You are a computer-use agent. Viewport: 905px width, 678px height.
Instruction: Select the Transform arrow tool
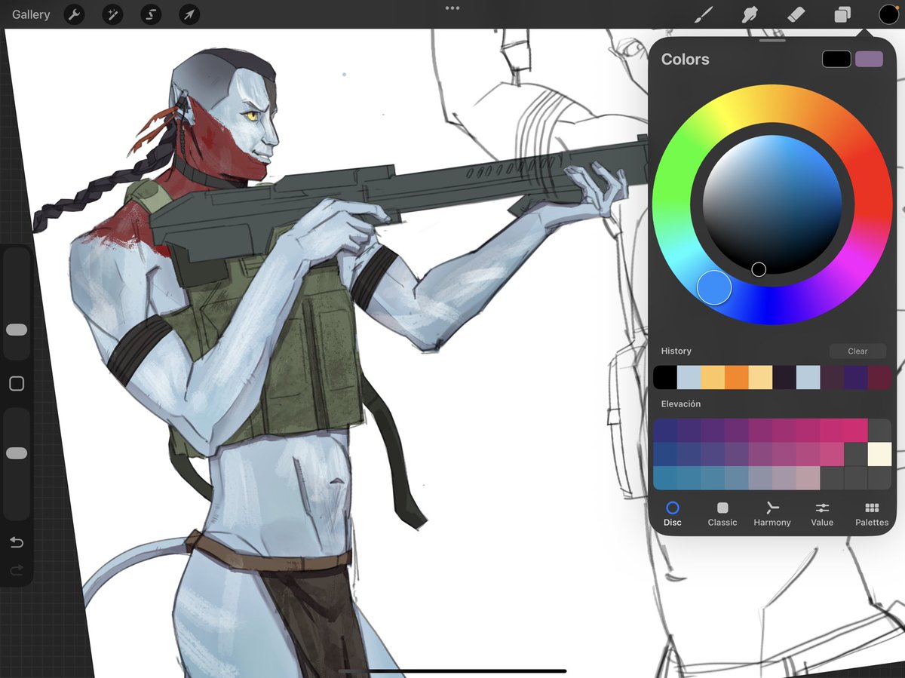[188, 14]
